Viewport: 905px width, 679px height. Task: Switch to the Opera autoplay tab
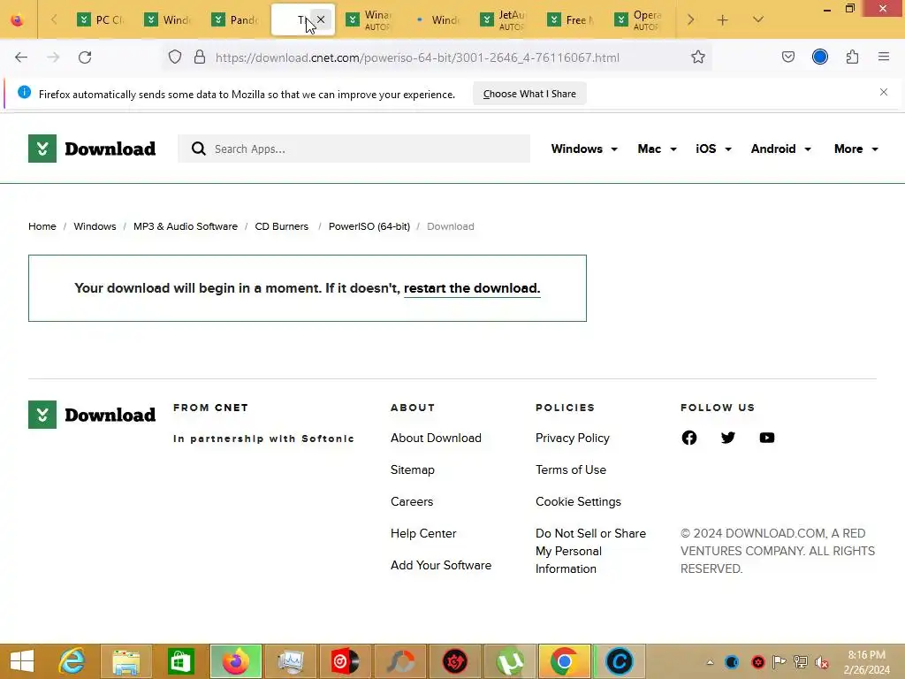click(639, 19)
